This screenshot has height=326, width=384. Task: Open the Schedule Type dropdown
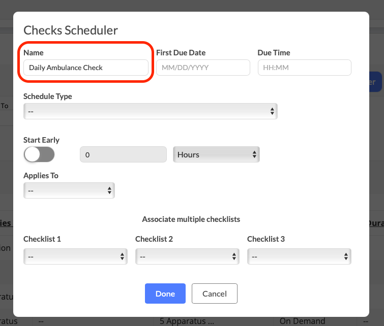(x=150, y=111)
